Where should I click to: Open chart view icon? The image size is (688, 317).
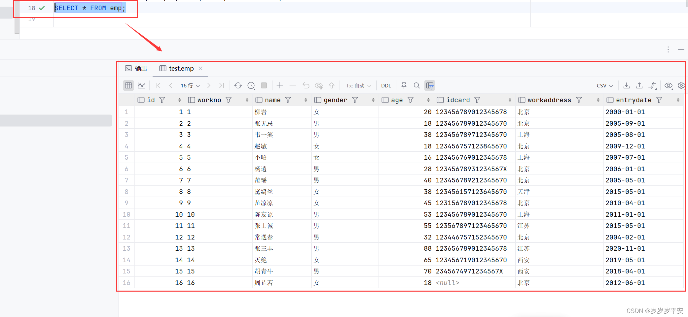[142, 85]
